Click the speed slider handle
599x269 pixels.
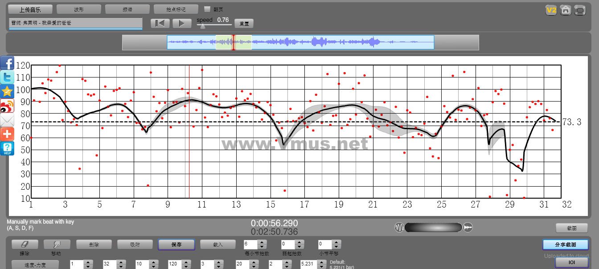203,26
